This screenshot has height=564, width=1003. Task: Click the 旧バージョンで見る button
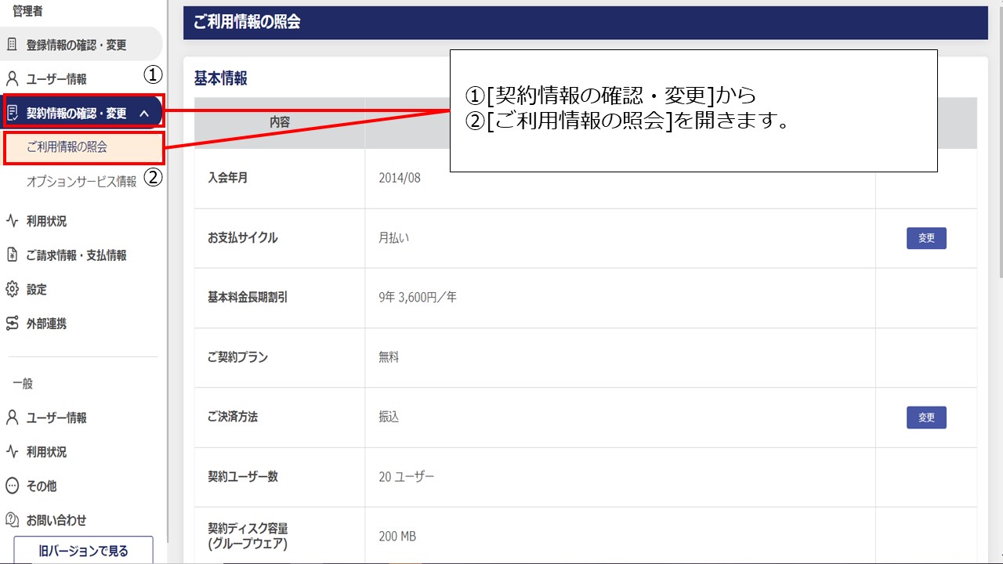coord(82,551)
